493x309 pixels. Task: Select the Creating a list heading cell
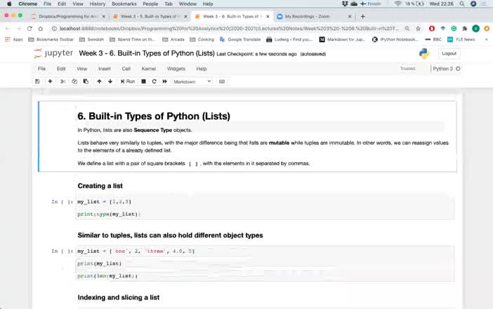tap(100, 186)
